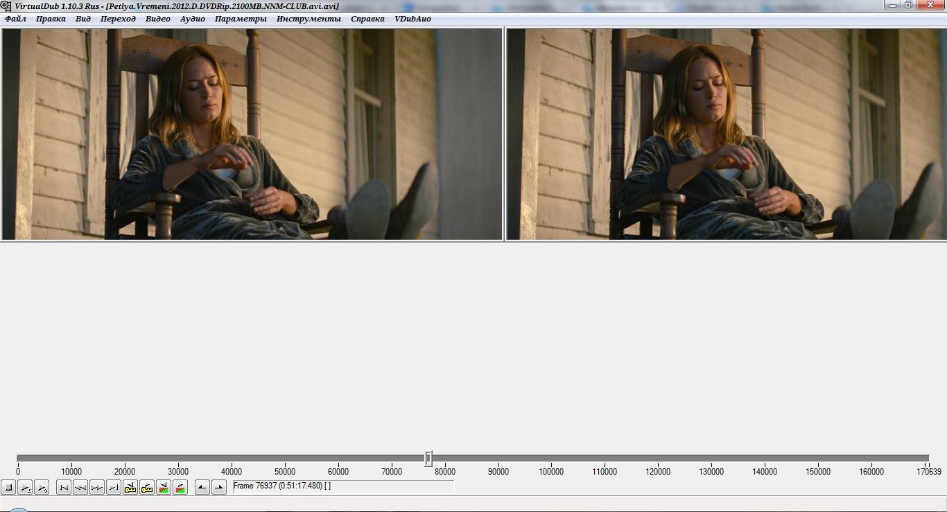Click the 120000 tick label
Screen dimensions: 947x512
pyautogui.click(x=659, y=472)
